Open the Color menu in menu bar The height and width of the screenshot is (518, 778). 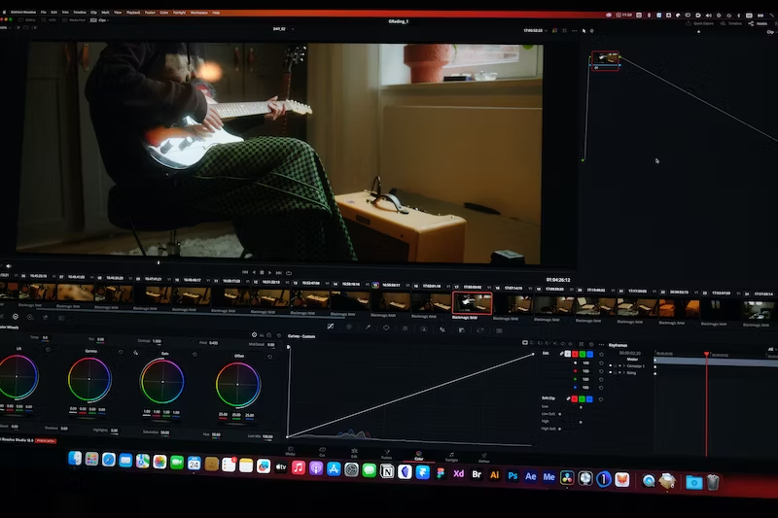coord(164,13)
